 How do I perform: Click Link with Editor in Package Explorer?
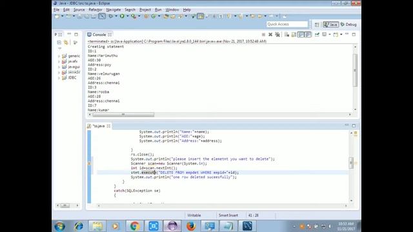click(x=66, y=43)
